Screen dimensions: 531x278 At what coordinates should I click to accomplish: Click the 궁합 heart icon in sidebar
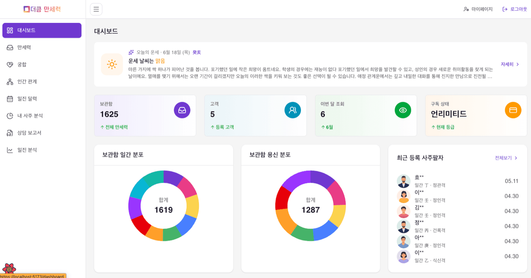pos(10,64)
